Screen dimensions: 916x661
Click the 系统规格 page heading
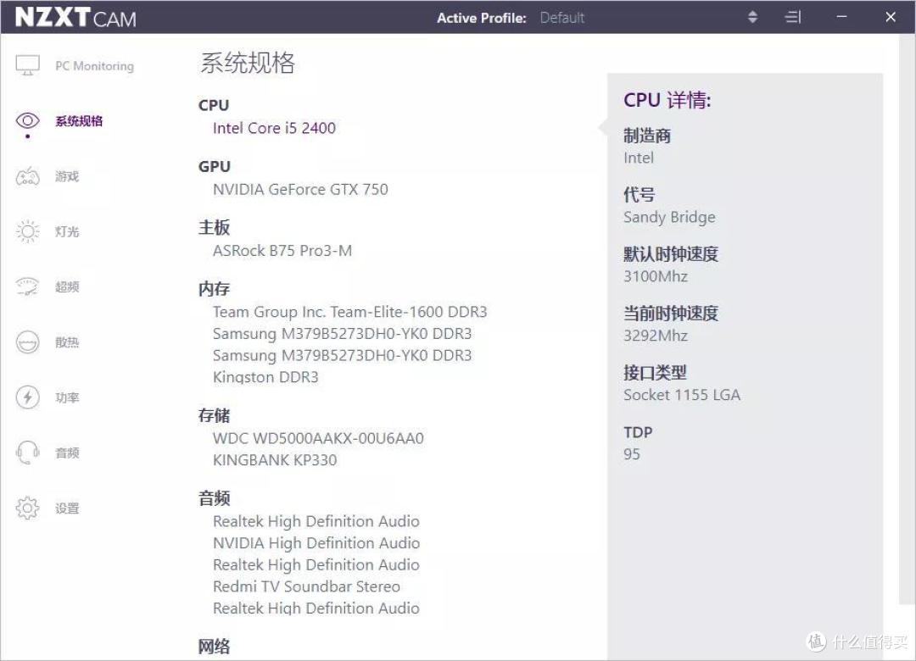point(248,63)
